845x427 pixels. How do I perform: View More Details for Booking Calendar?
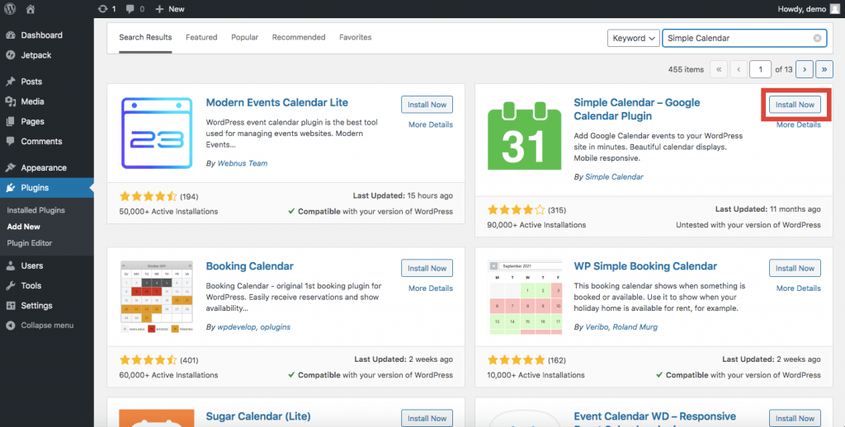point(431,288)
